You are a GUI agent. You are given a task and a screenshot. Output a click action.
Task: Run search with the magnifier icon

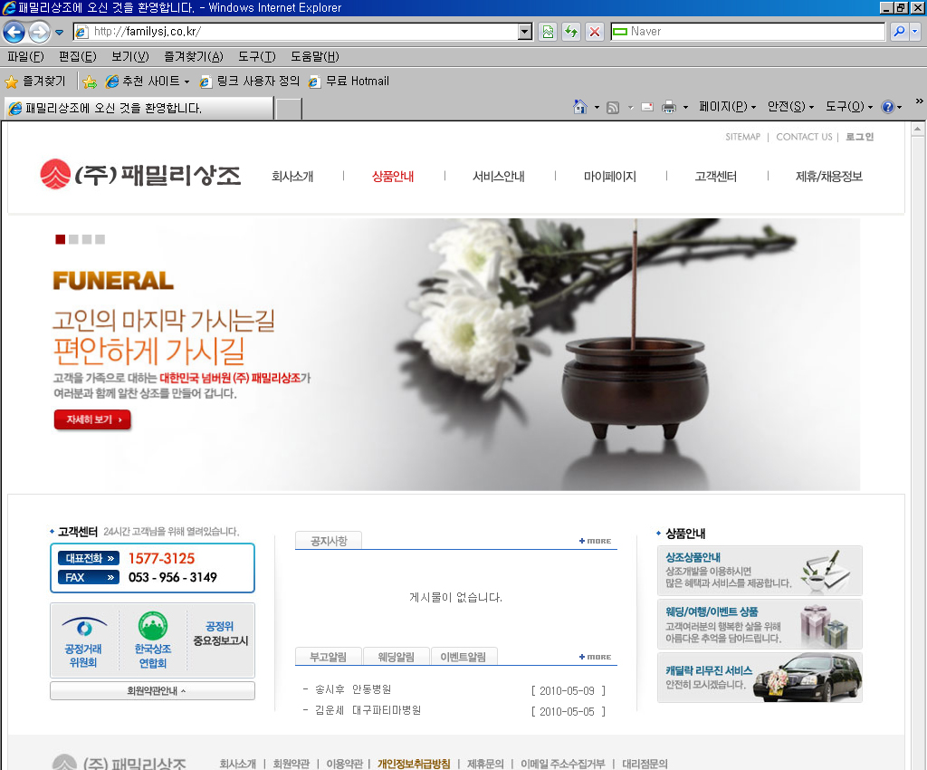click(x=899, y=32)
